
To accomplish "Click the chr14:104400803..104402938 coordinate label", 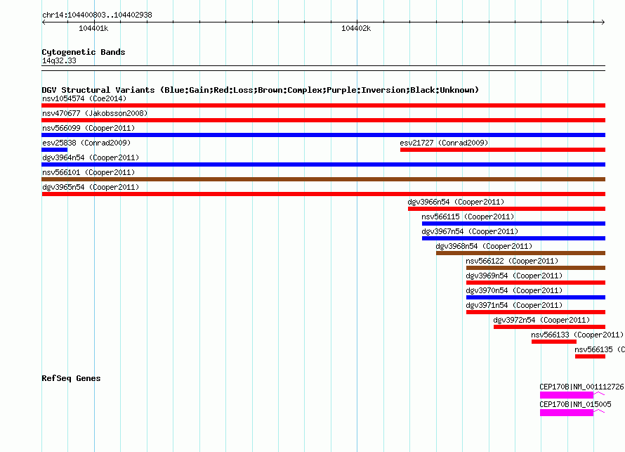I will (97, 15).
